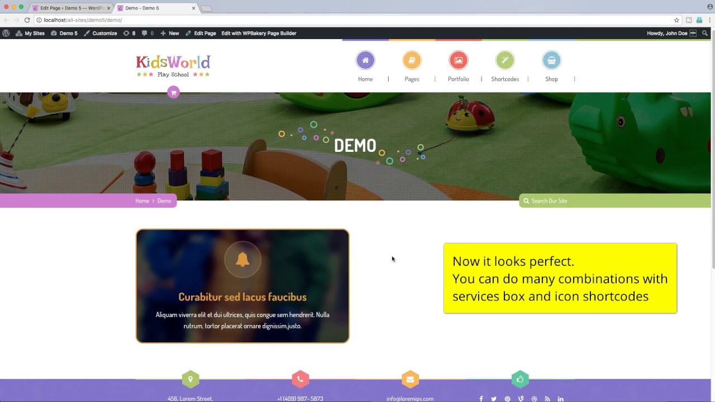Click the KidsWorld Play School logo
715x402 pixels.
173,66
